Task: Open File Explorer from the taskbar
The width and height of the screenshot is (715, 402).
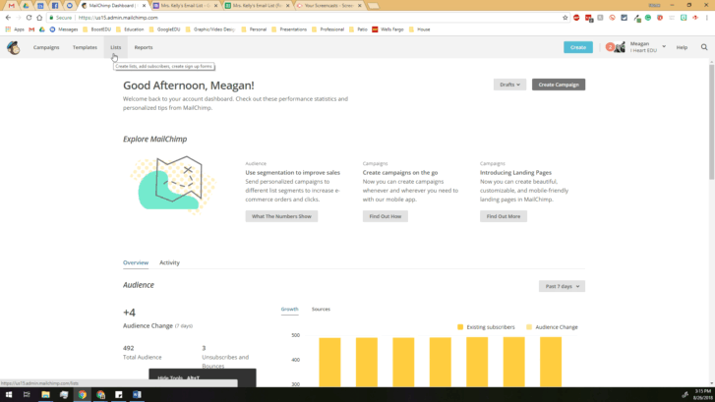Action: tap(45, 395)
